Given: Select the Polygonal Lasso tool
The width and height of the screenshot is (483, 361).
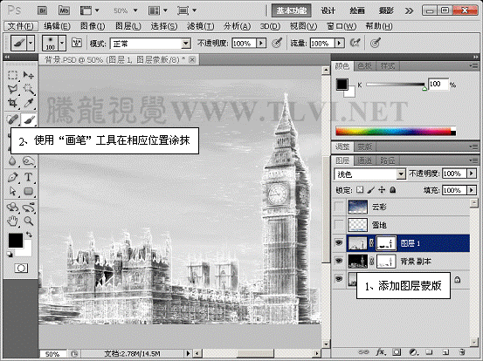Looking at the screenshot, I should (x=12, y=89).
